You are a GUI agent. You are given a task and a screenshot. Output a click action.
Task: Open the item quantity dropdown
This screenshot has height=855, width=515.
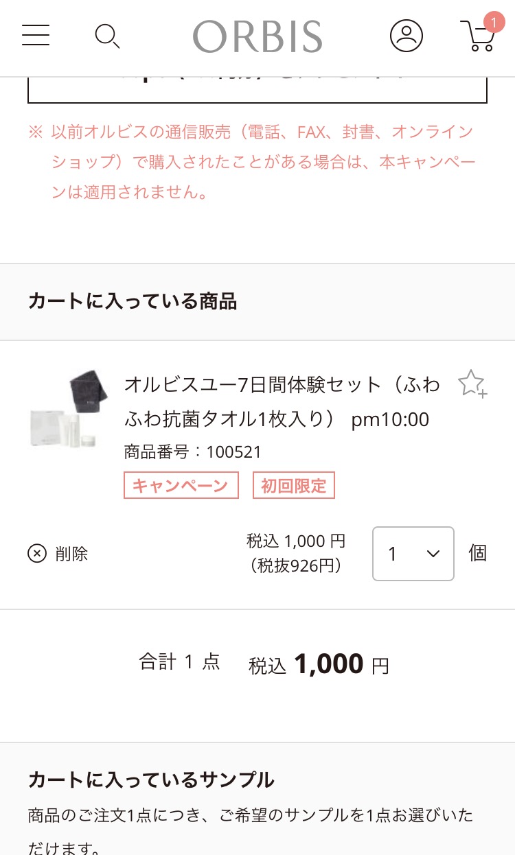(413, 554)
